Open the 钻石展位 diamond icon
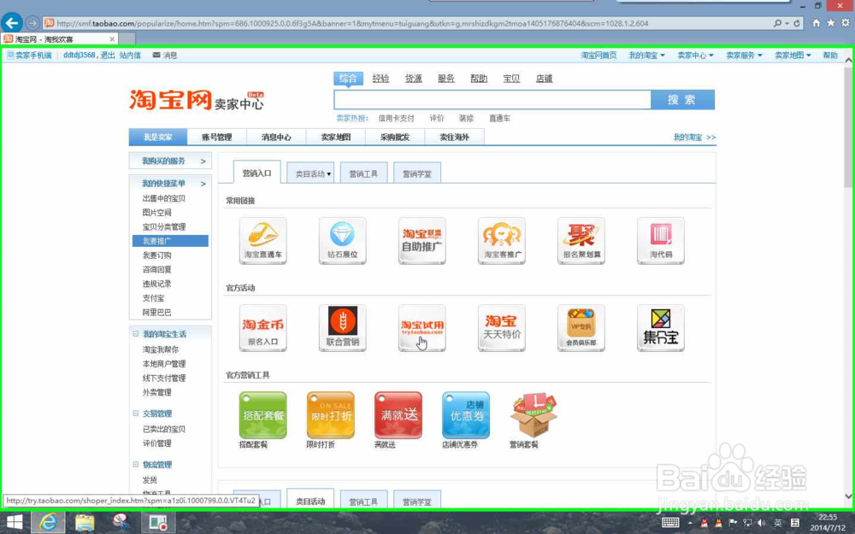Image resolution: width=855 pixels, height=534 pixels. point(343,241)
